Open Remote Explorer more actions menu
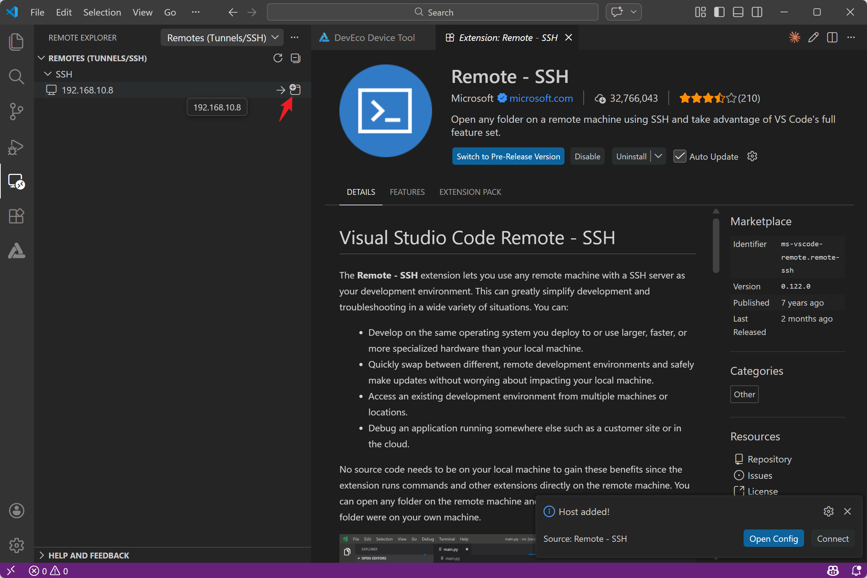The width and height of the screenshot is (867, 578). pyautogui.click(x=294, y=38)
